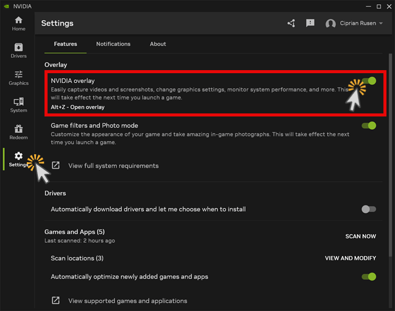Click SCAN NOW for games and apps
395x311 pixels.
[x=360, y=236]
